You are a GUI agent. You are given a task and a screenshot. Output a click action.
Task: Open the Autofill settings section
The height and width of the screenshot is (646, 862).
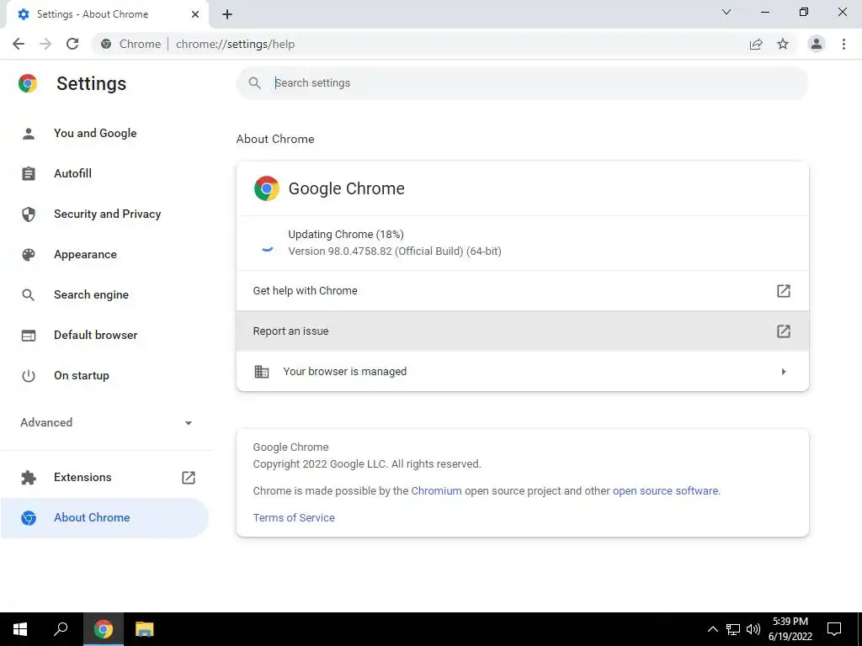pos(72,173)
